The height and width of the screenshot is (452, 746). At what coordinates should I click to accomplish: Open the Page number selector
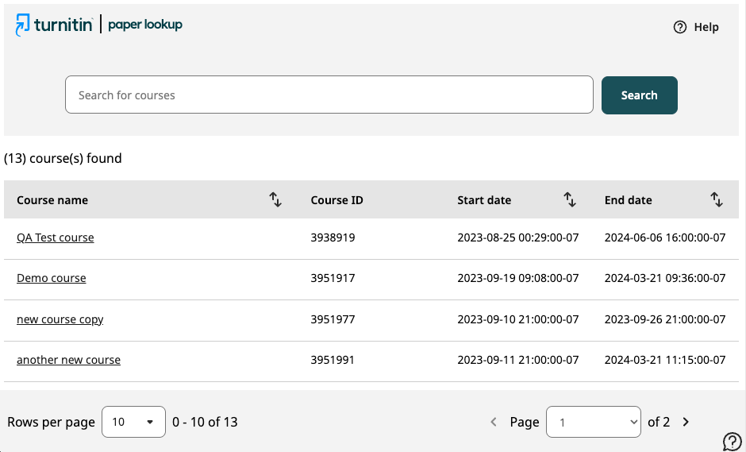(594, 422)
